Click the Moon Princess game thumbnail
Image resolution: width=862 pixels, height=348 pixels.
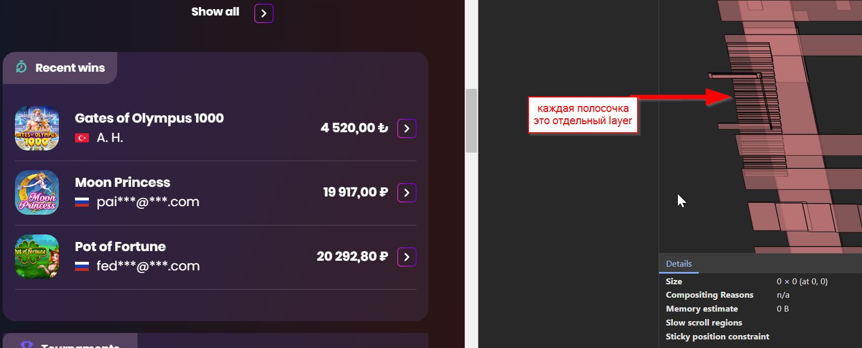pos(36,193)
